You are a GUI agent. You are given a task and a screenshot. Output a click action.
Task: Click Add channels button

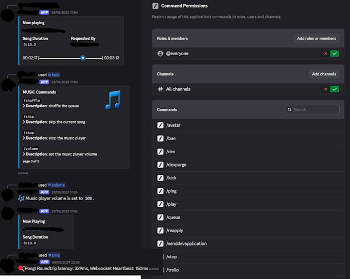click(x=324, y=74)
